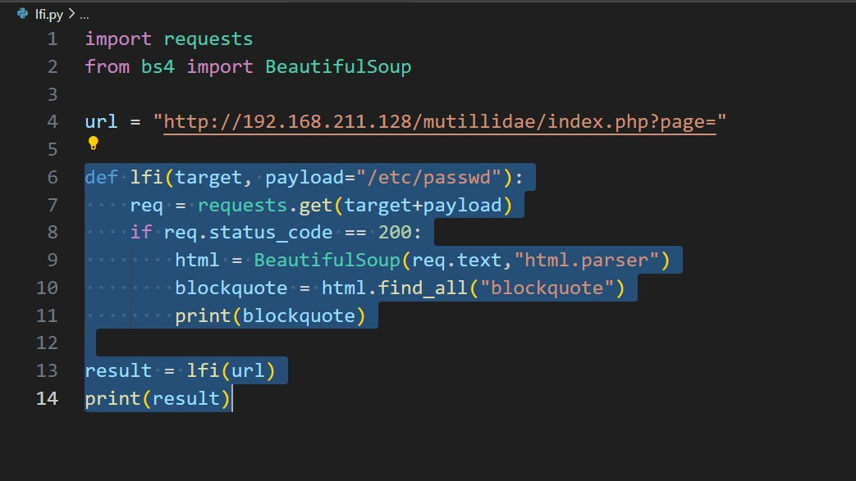The width and height of the screenshot is (856, 481).
Task: Click line number 12 in gutter
Action: coord(48,343)
